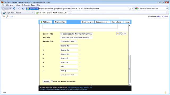
Task: Click the Done button
Action: coord(46,82)
